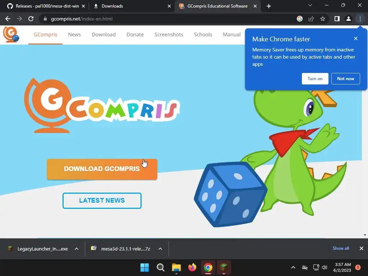Click Show all downloads
Image resolution: width=368 pixels, height=276 pixels.
[x=341, y=248]
